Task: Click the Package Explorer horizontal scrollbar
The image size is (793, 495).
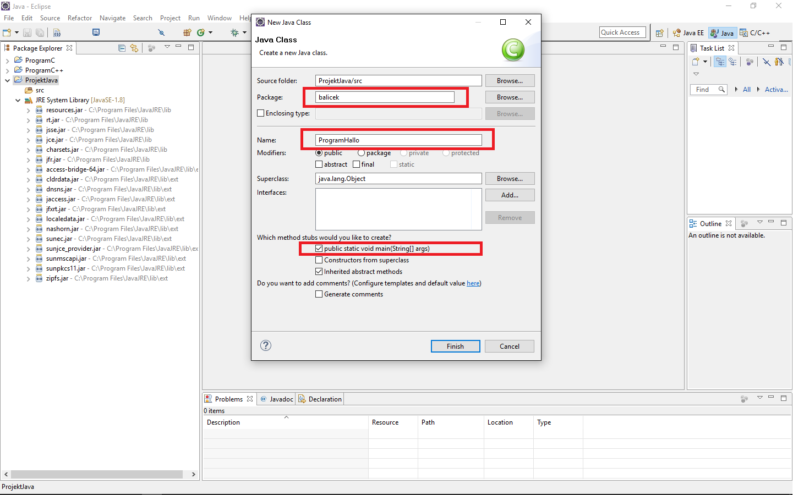Action: click(97, 474)
